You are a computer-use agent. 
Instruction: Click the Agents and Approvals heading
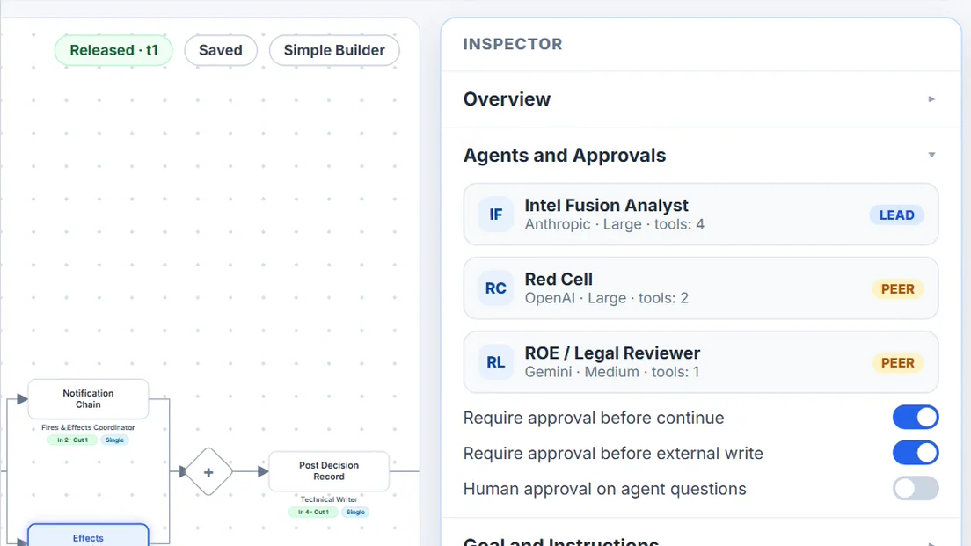[565, 156]
